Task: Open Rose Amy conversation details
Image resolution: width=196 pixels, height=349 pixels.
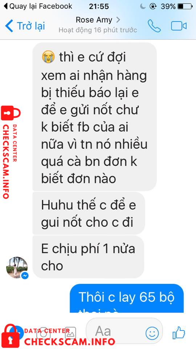Action: [98, 20]
